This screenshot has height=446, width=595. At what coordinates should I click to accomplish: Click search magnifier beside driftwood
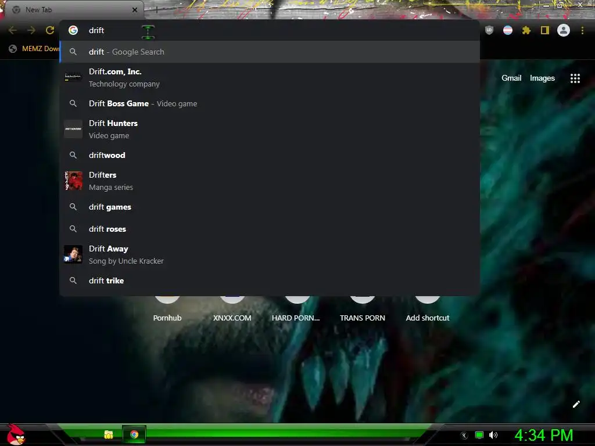coord(73,155)
